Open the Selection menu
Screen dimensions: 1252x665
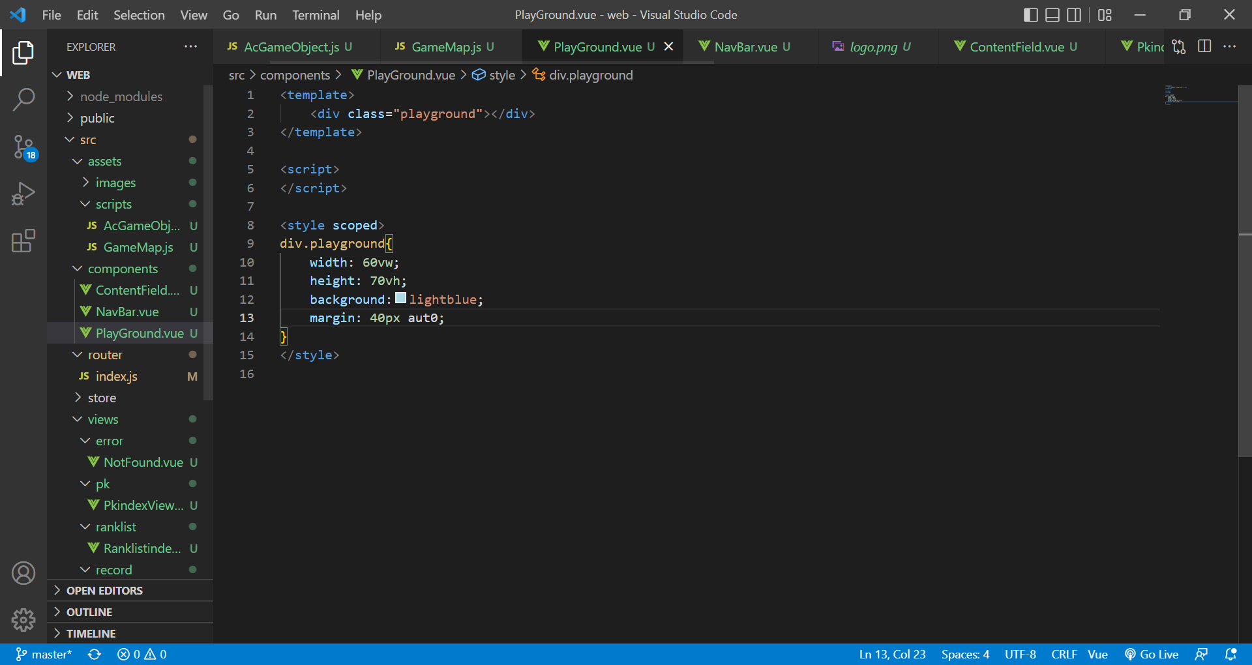pyautogui.click(x=139, y=15)
